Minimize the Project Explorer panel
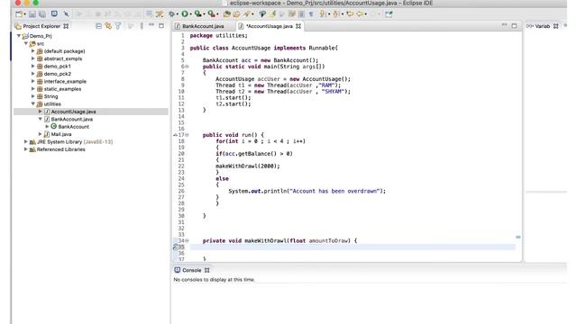The width and height of the screenshot is (577, 324). [x=151, y=25]
